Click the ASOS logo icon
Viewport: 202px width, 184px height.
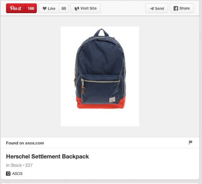[8, 174]
